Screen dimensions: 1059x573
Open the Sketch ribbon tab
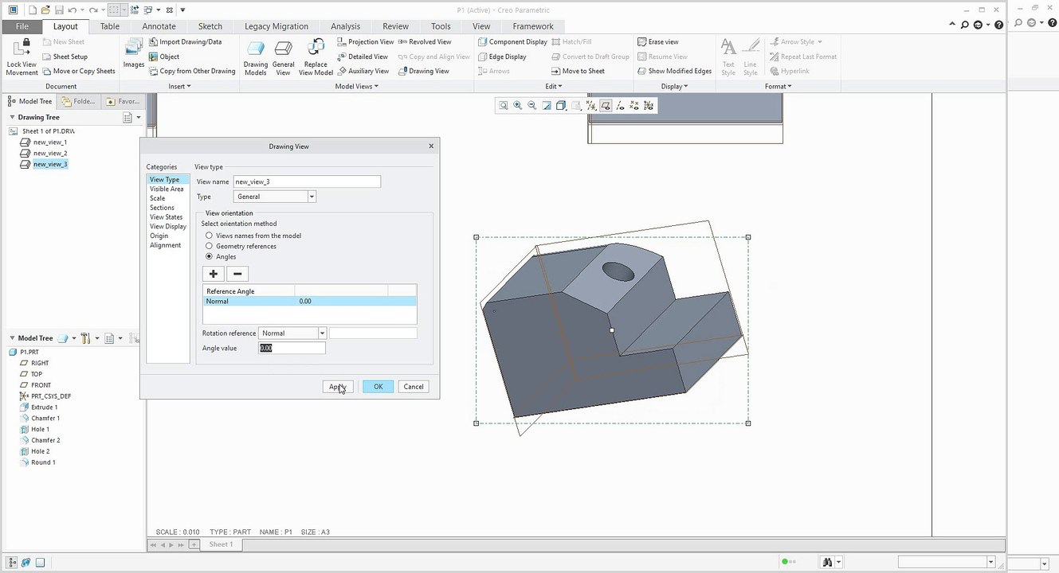pos(210,26)
